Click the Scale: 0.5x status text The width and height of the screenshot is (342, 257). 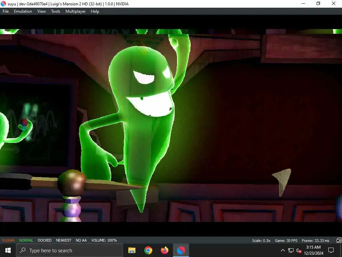coord(261,241)
